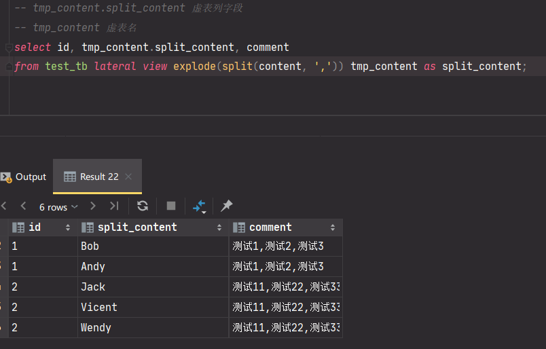The image size is (546, 349).
Task: Pin the Result 22 tab
Action: [227, 206]
